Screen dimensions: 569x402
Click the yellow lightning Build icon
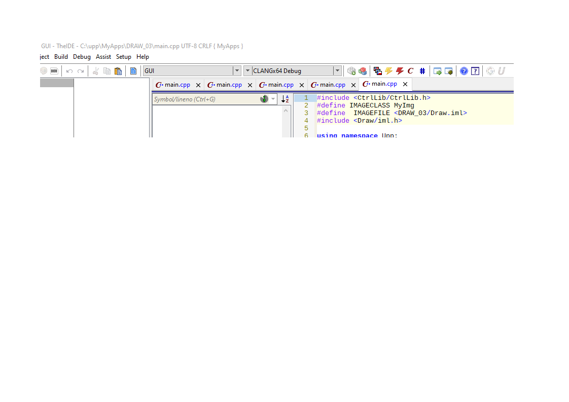388,71
